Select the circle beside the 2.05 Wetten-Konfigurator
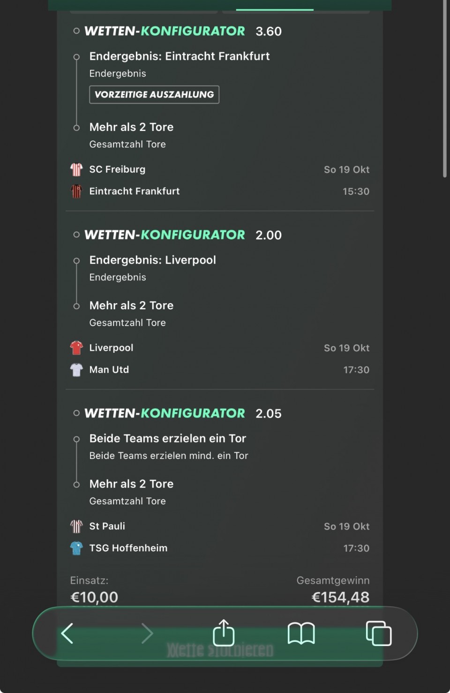The width and height of the screenshot is (450, 693). point(76,413)
